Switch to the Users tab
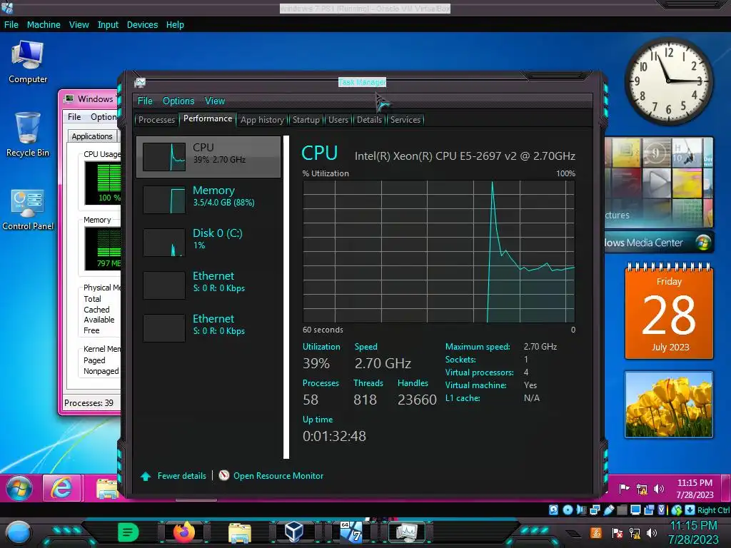 [338, 120]
